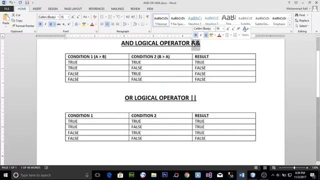Click the Undo arrow in quick access toolbar
The width and height of the screenshot is (320, 180).
coord(11,2)
